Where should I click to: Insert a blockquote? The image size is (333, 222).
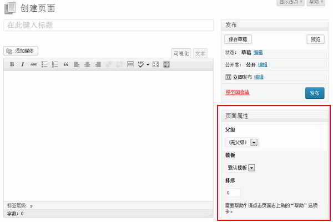coord(66,64)
